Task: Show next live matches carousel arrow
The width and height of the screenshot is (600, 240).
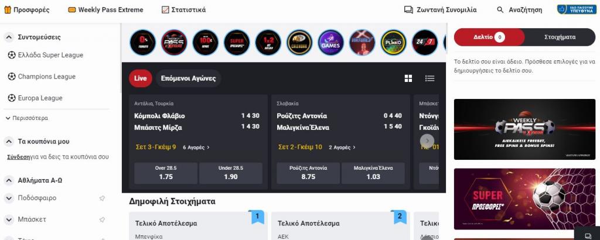Action: (427, 141)
